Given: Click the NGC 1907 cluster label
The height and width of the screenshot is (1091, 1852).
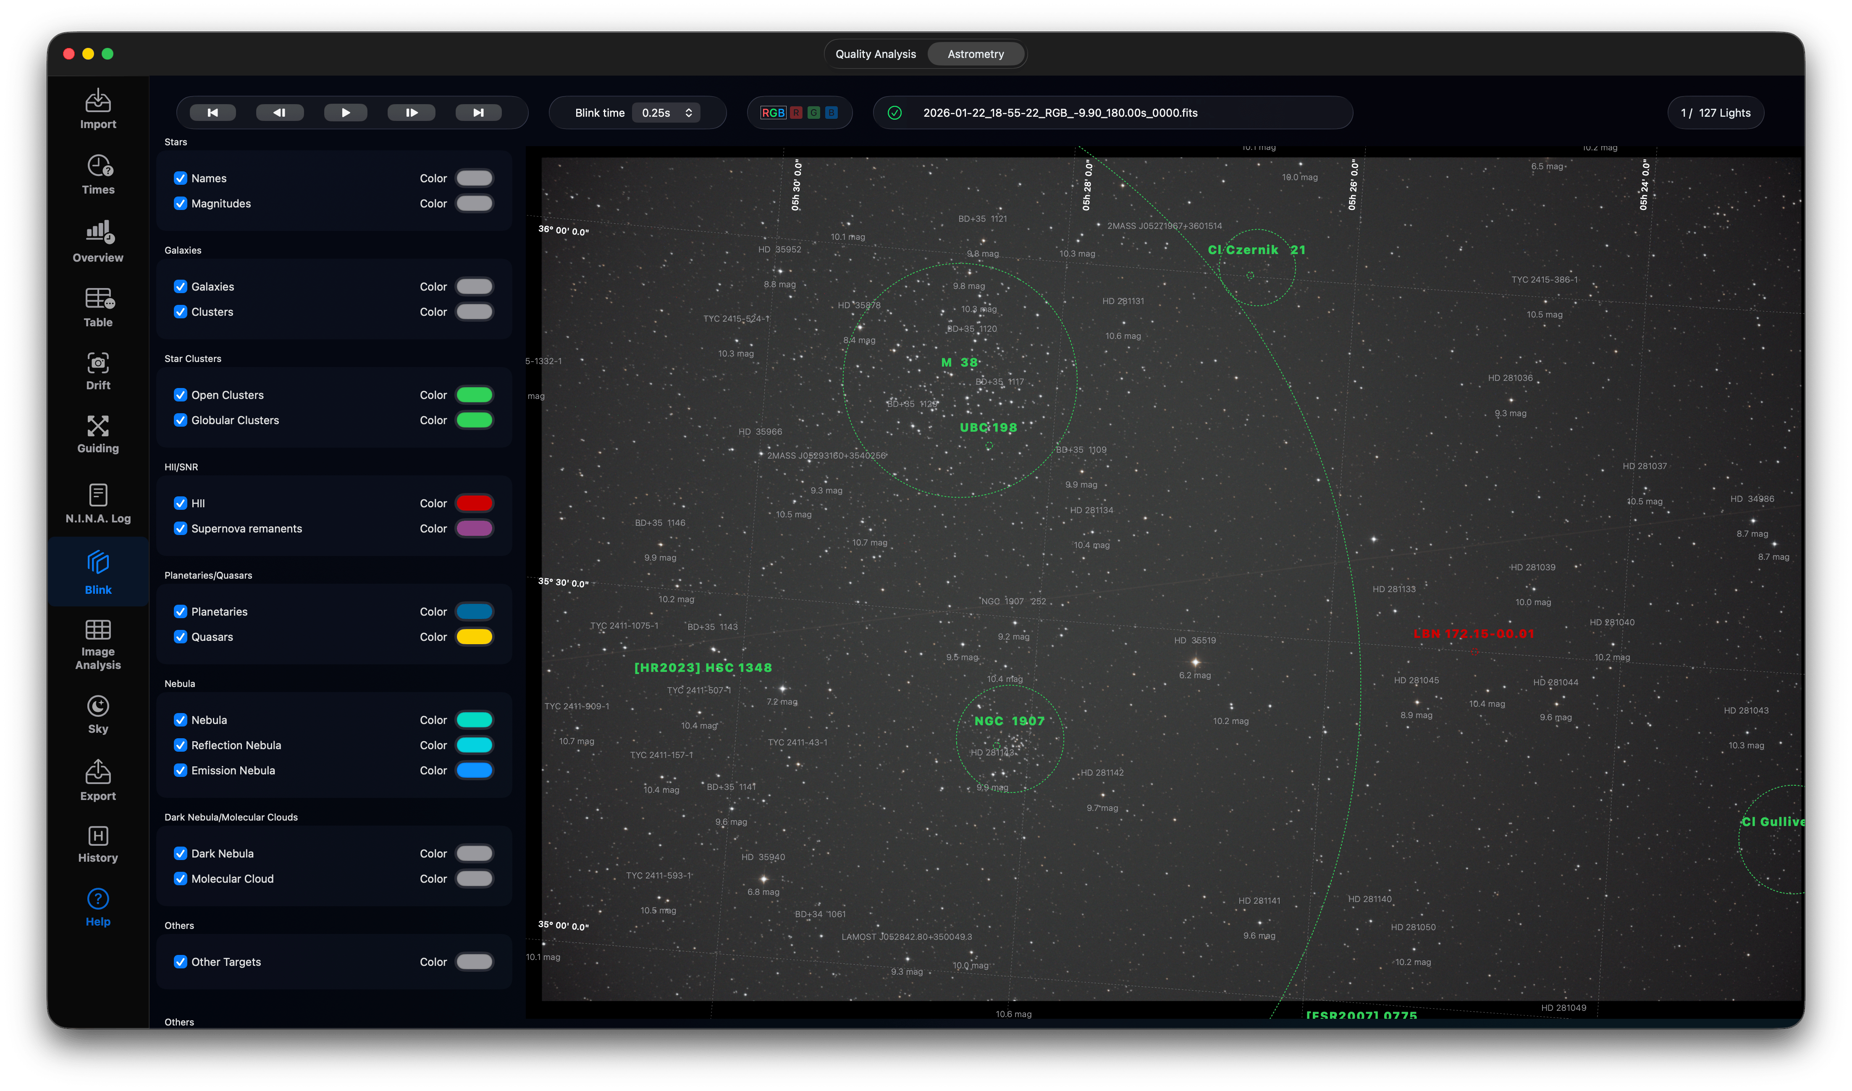Looking at the screenshot, I should point(1009,721).
